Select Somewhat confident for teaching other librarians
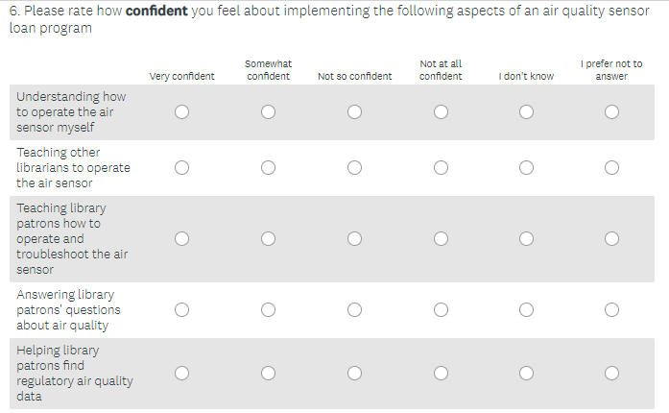669x413 pixels. [268, 168]
